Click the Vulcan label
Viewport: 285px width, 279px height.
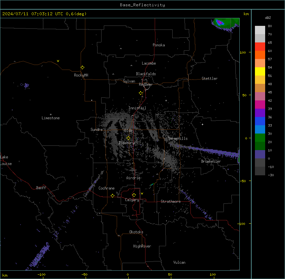click(x=180, y=262)
